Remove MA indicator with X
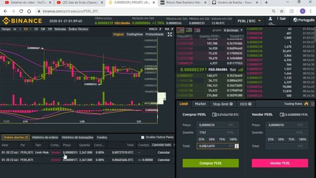Image resolution: width=316 pixels, height=178 pixels. point(172,29)
